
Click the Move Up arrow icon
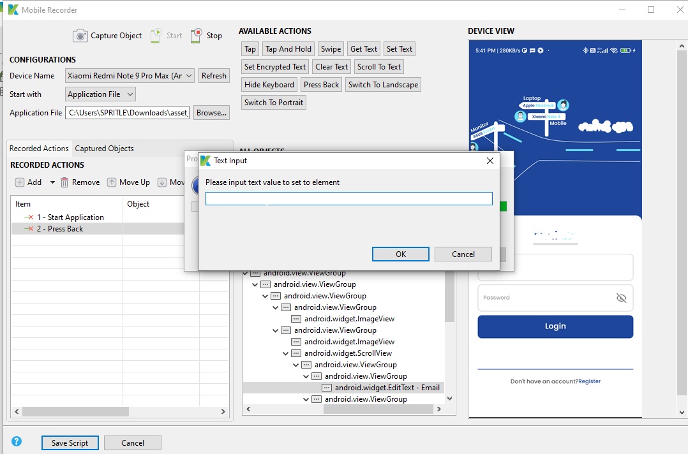pyautogui.click(x=112, y=182)
